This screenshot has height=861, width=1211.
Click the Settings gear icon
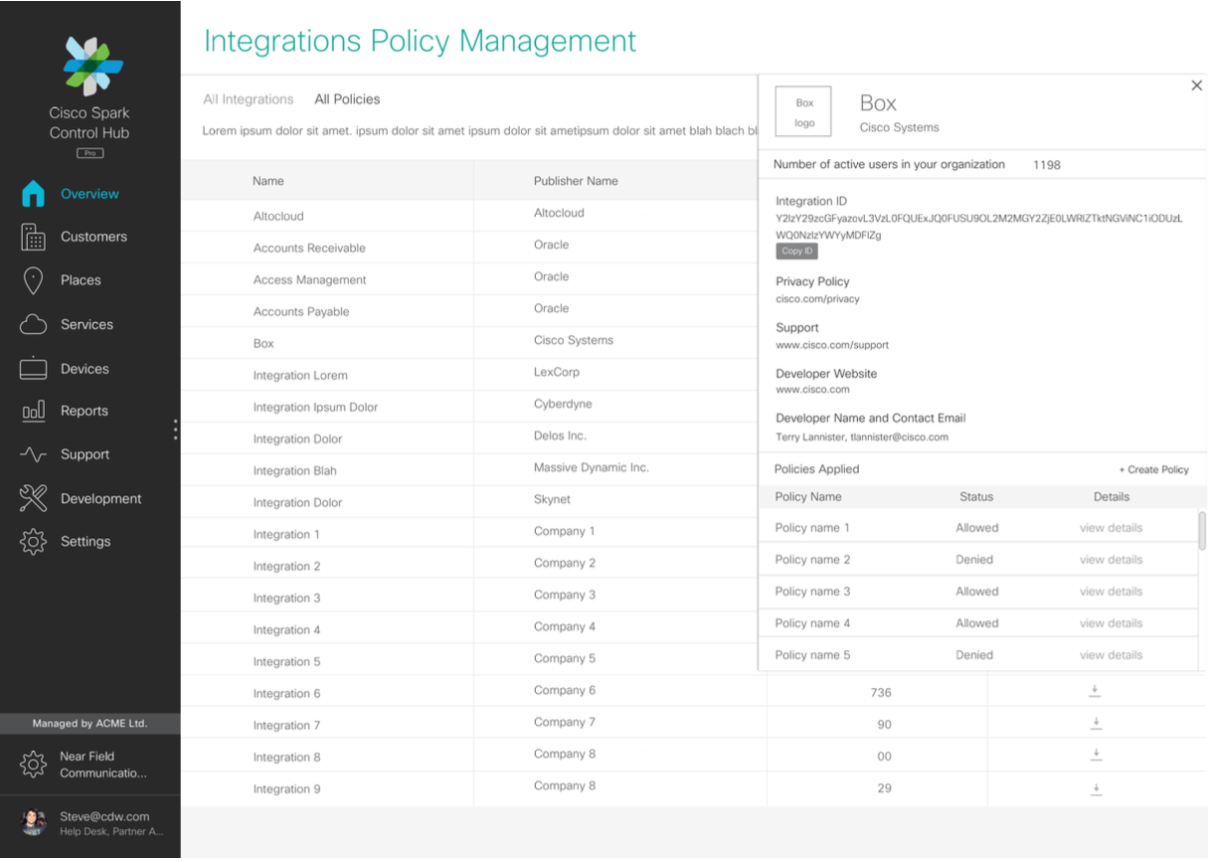point(33,542)
